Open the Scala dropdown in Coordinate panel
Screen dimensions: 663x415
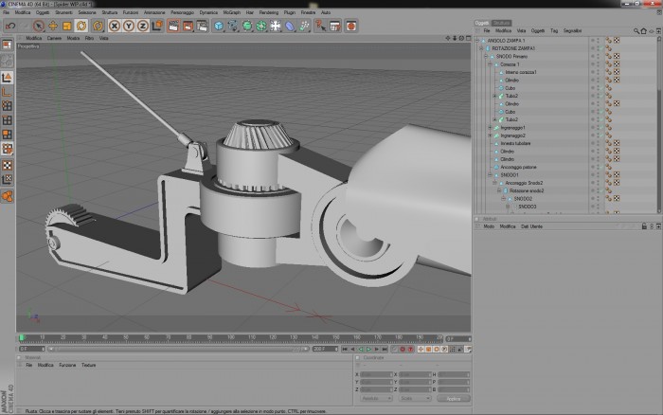point(415,399)
